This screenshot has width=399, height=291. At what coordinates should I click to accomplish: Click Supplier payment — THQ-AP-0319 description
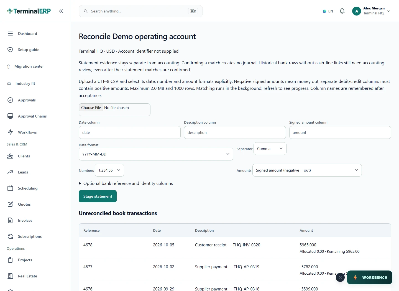tap(227, 267)
